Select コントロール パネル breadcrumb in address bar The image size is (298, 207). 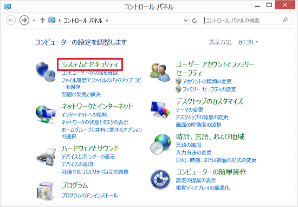pos(83,21)
